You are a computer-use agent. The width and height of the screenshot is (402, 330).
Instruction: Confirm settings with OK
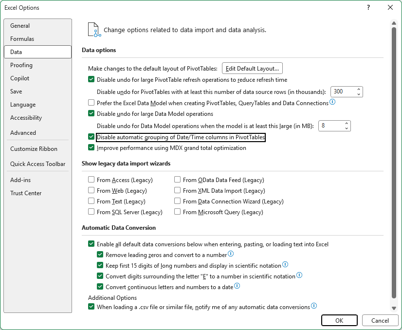coord(339,321)
